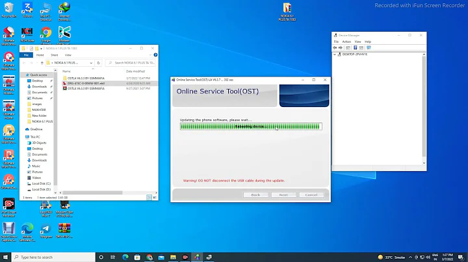The height and width of the screenshot is (262, 468).
Task: Click the Up arrow in File Explorer navigation
Action: [x=42, y=63]
